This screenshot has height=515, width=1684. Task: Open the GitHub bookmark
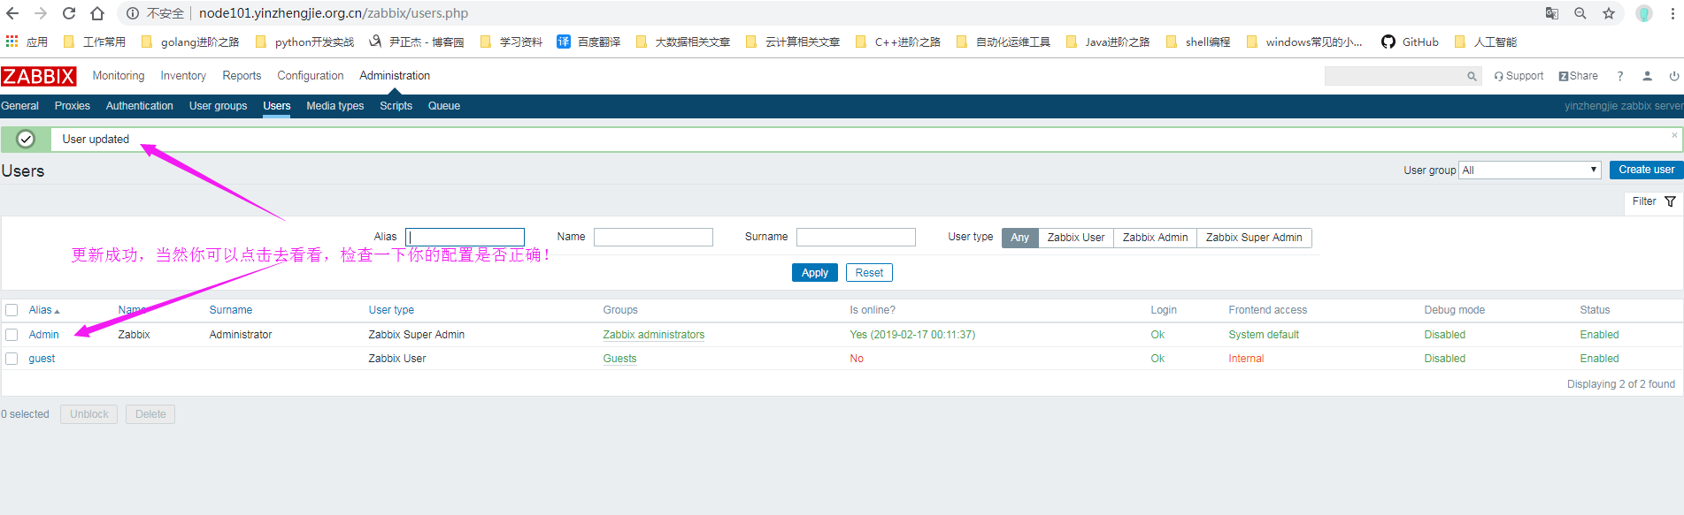click(x=1410, y=42)
